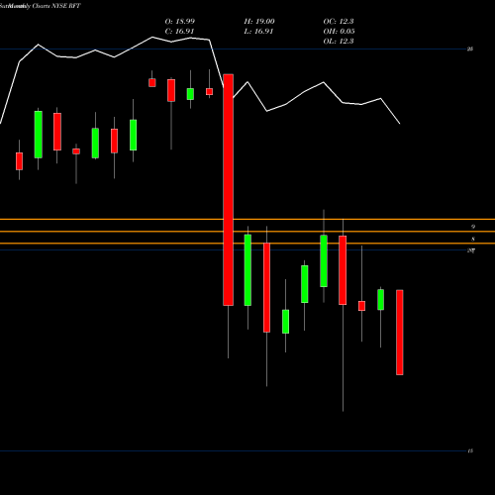Click the 'L: 16.91' low price value
The image size is (495, 495).
(258, 32)
